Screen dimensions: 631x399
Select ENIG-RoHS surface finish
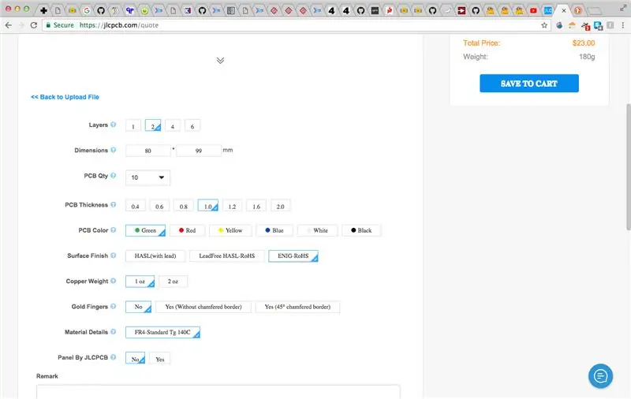(293, 255)
